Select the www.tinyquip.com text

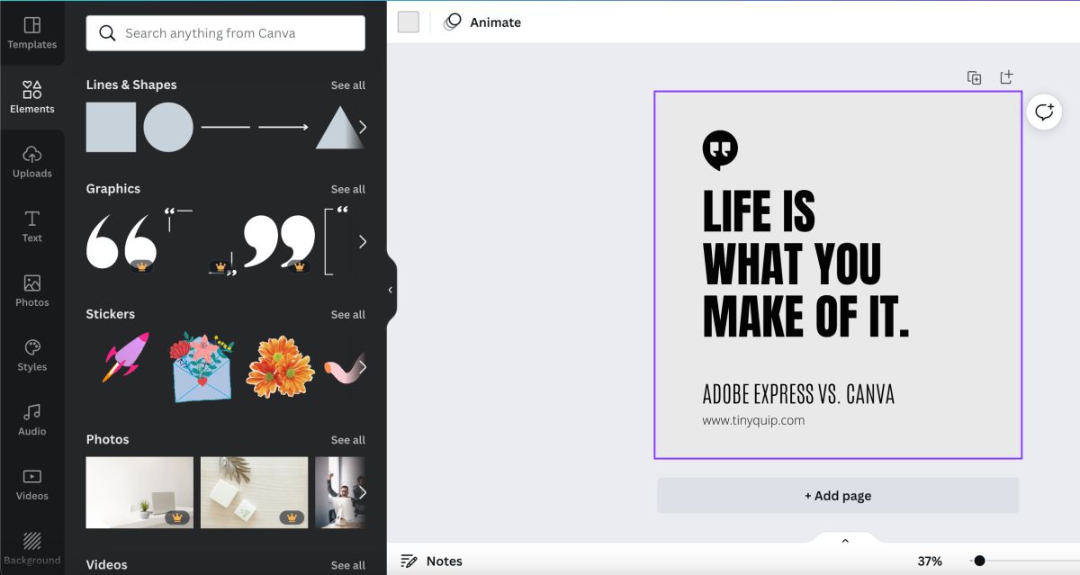753,420
